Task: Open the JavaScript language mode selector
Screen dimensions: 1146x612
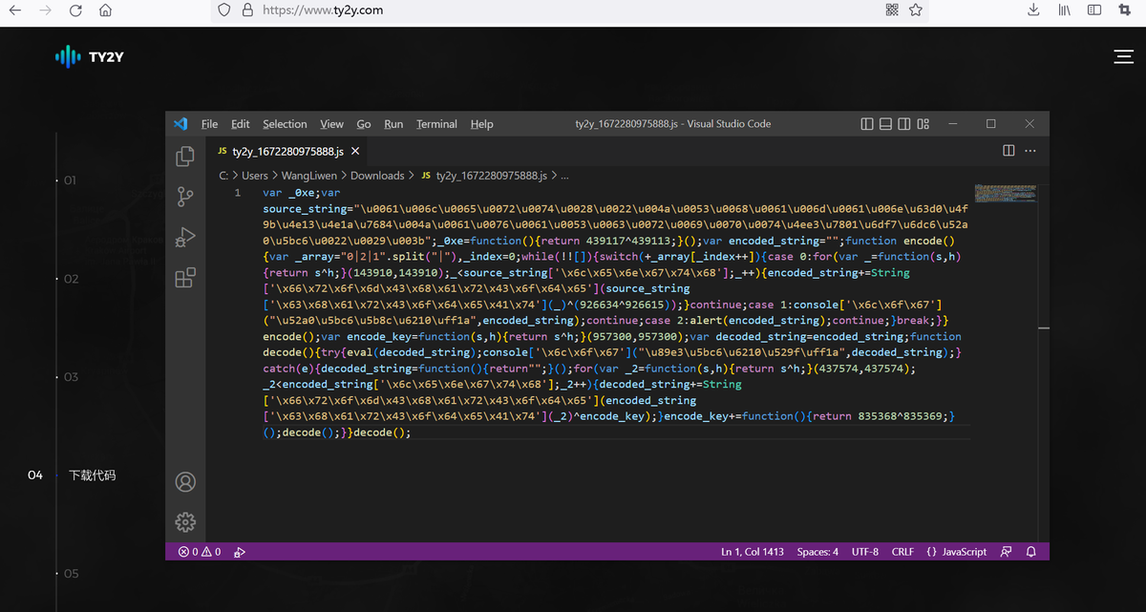Action: tap(957, 552)
